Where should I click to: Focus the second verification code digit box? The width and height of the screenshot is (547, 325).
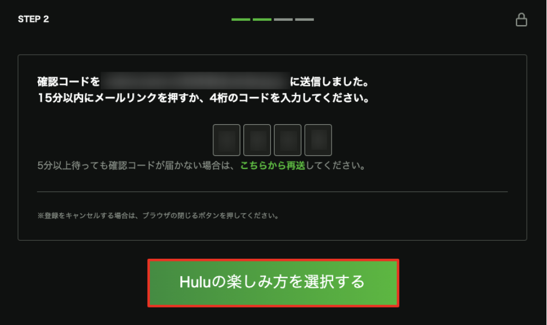pyautogui.click(x=257, y=140)
